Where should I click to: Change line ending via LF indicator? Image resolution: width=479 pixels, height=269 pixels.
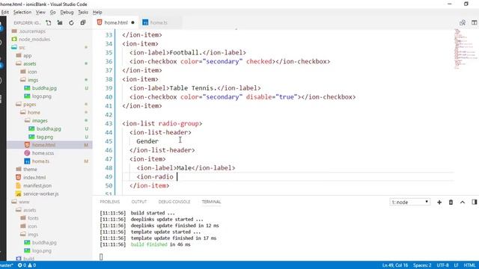click(x=456, y=265)
